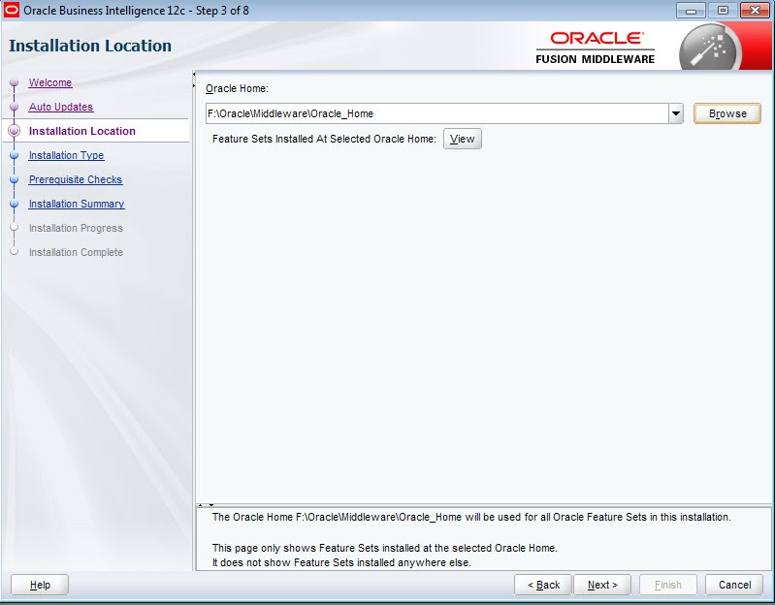Click into the Oracle Home path field
This screenshot has height=605, width=775.
click(436, 113)
